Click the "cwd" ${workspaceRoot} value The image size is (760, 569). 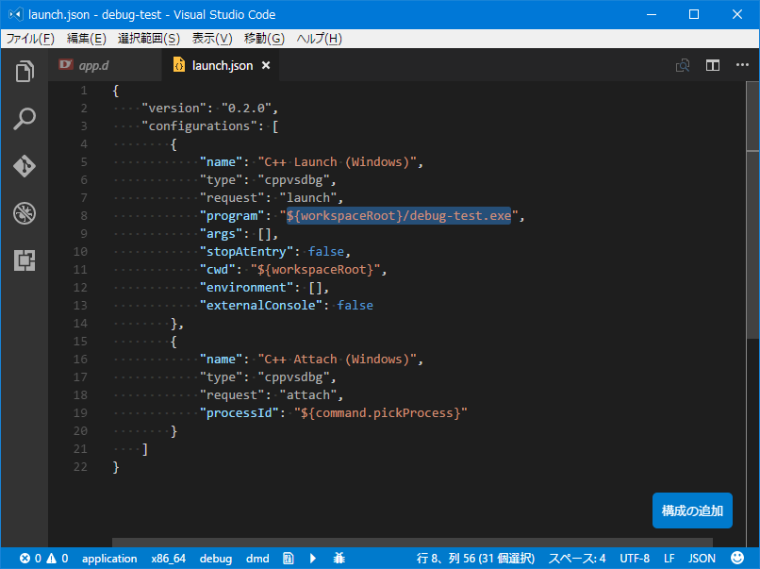click(316, 269)
